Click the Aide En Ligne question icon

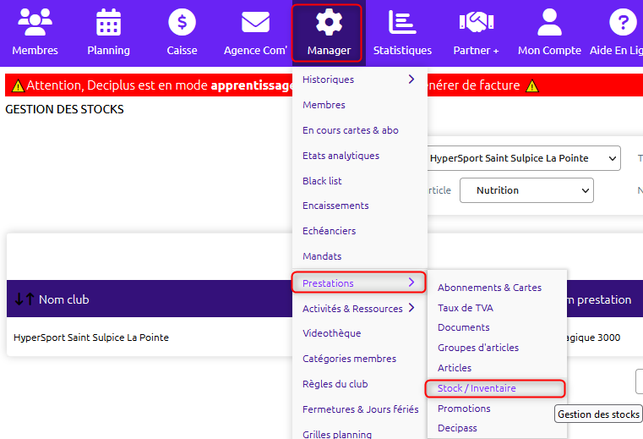623,21
